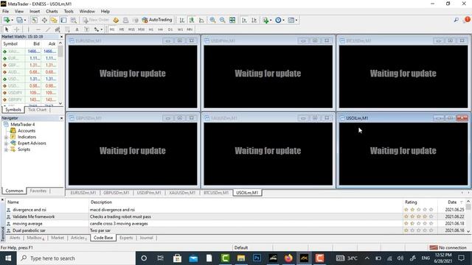Toggle the Data Window toolbar icon

[44, 20]
